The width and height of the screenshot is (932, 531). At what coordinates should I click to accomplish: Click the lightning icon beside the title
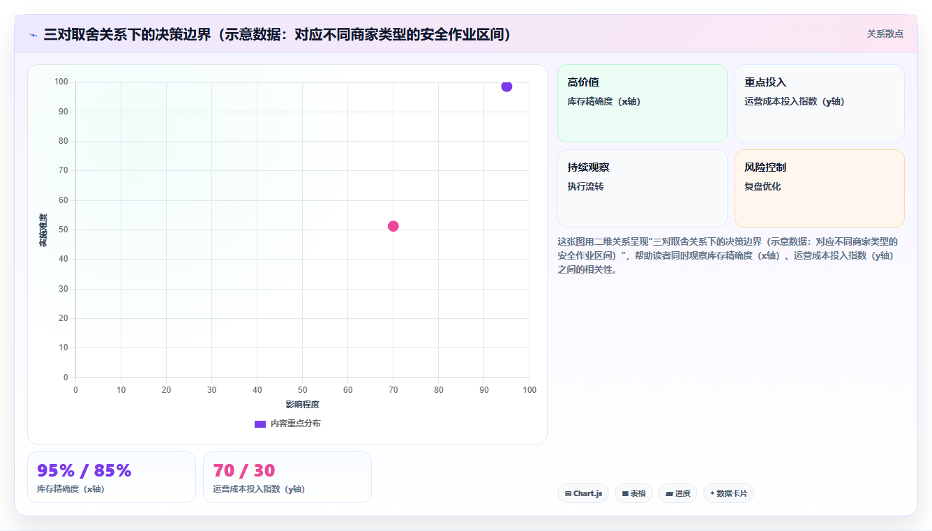[33, 35]
